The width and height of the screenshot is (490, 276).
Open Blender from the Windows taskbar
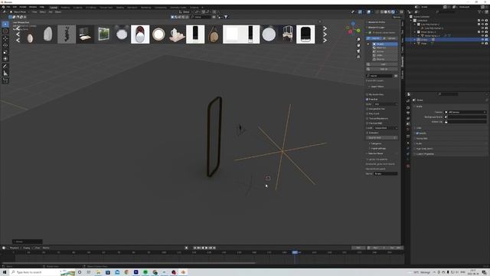[183, 272]
